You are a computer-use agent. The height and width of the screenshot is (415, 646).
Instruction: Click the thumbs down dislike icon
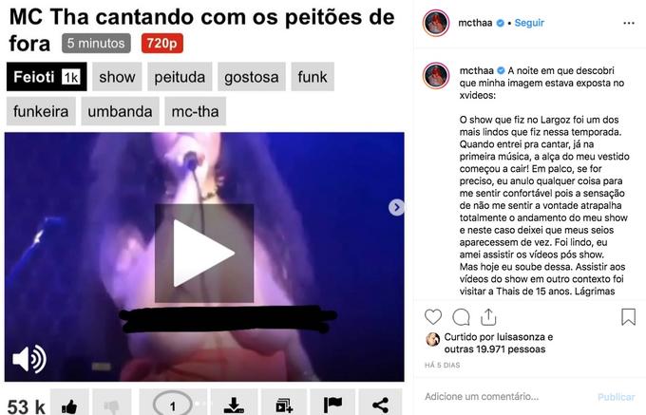(x=112, y=406)
